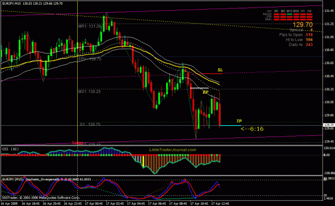Select the H1 timeframe header label
335x206 pixels.
point(303,11)
